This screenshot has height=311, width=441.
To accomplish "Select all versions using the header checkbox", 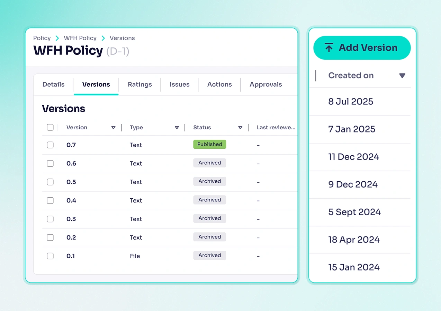I will click(50, 127).
